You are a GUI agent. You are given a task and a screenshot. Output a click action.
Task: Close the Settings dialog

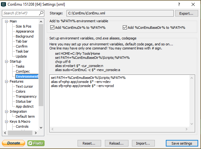[193, 4]
